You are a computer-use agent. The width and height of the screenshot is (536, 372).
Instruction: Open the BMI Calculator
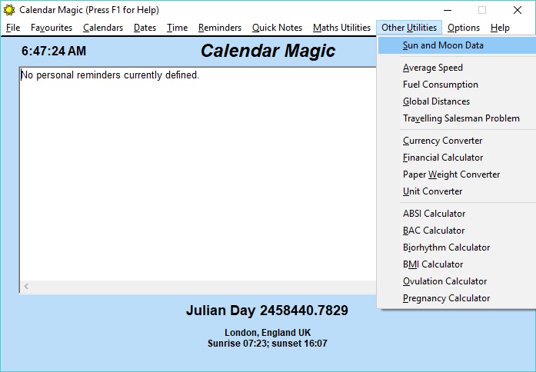[457, 264]
